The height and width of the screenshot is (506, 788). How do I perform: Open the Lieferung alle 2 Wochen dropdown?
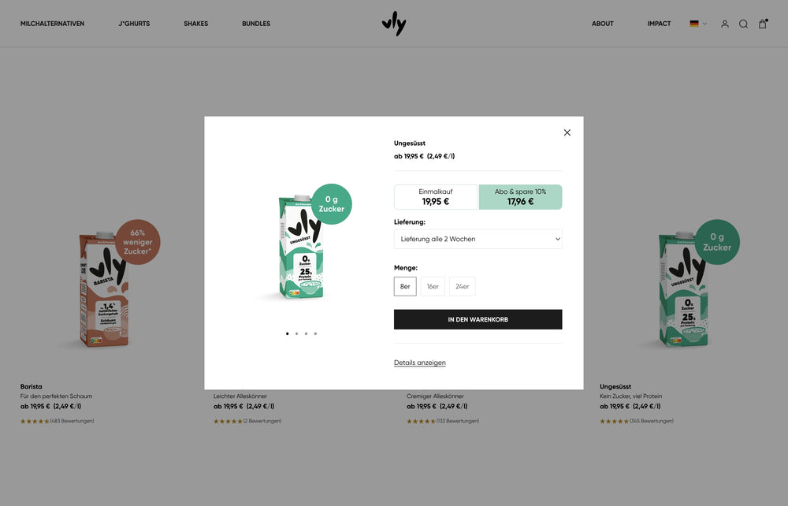coord(478,239)
